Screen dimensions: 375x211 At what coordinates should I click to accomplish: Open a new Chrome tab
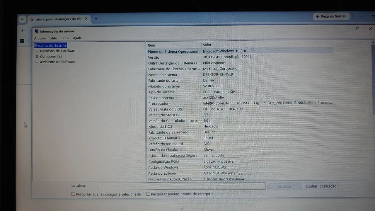[96, 18]
